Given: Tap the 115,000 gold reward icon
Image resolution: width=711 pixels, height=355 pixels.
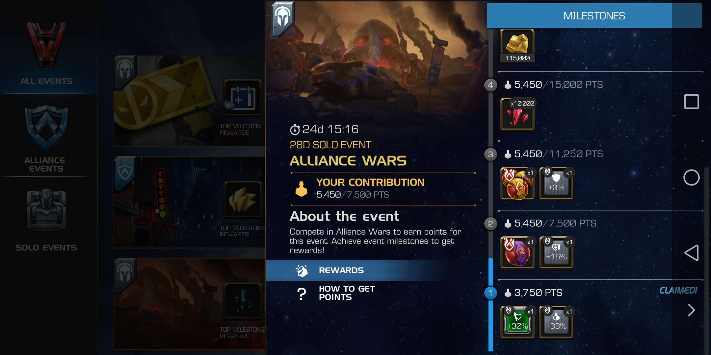Looking at the screenshot, I should click(x=517, y=46).
